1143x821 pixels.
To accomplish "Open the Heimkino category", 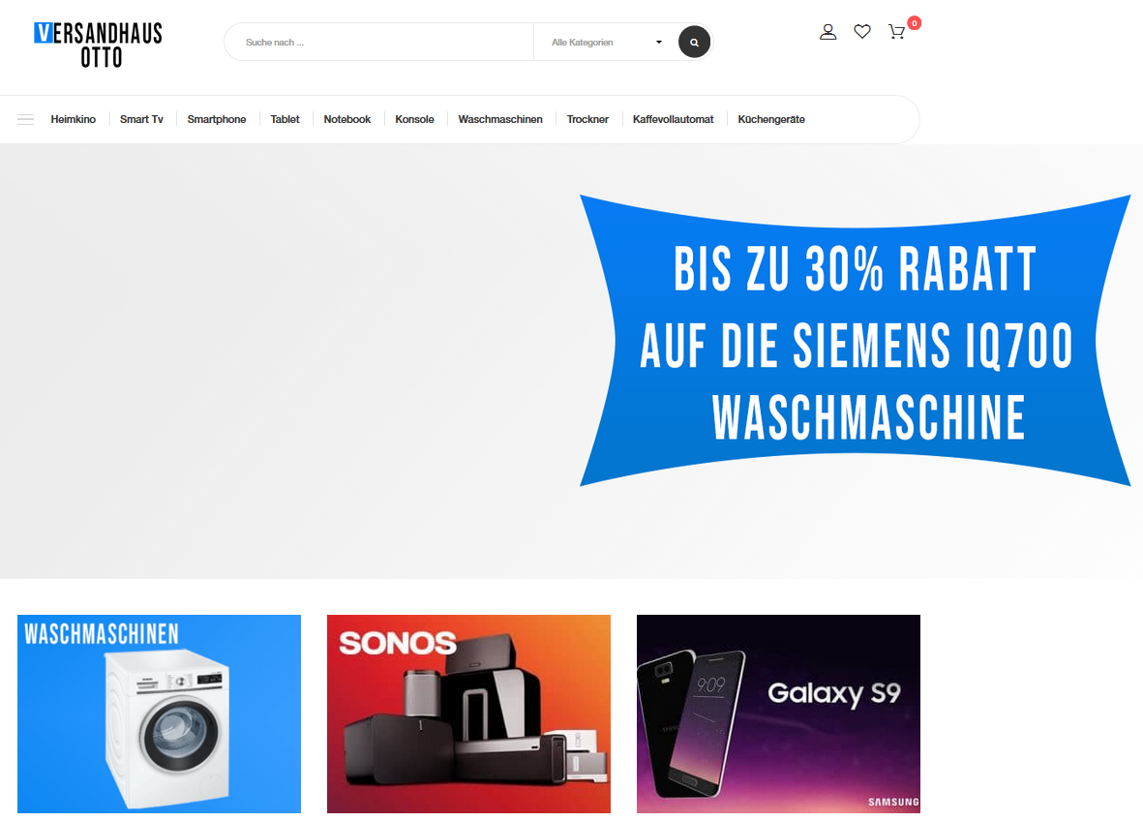I will coord(73,120).
